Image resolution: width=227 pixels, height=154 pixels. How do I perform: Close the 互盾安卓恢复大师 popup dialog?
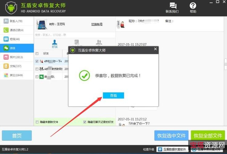click(x=155, y=49)
